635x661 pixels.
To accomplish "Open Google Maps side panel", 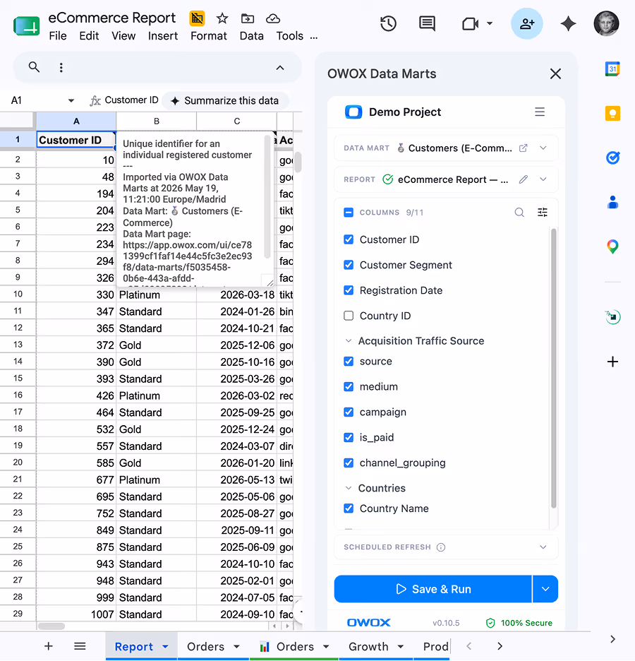I will pos(612,246).
